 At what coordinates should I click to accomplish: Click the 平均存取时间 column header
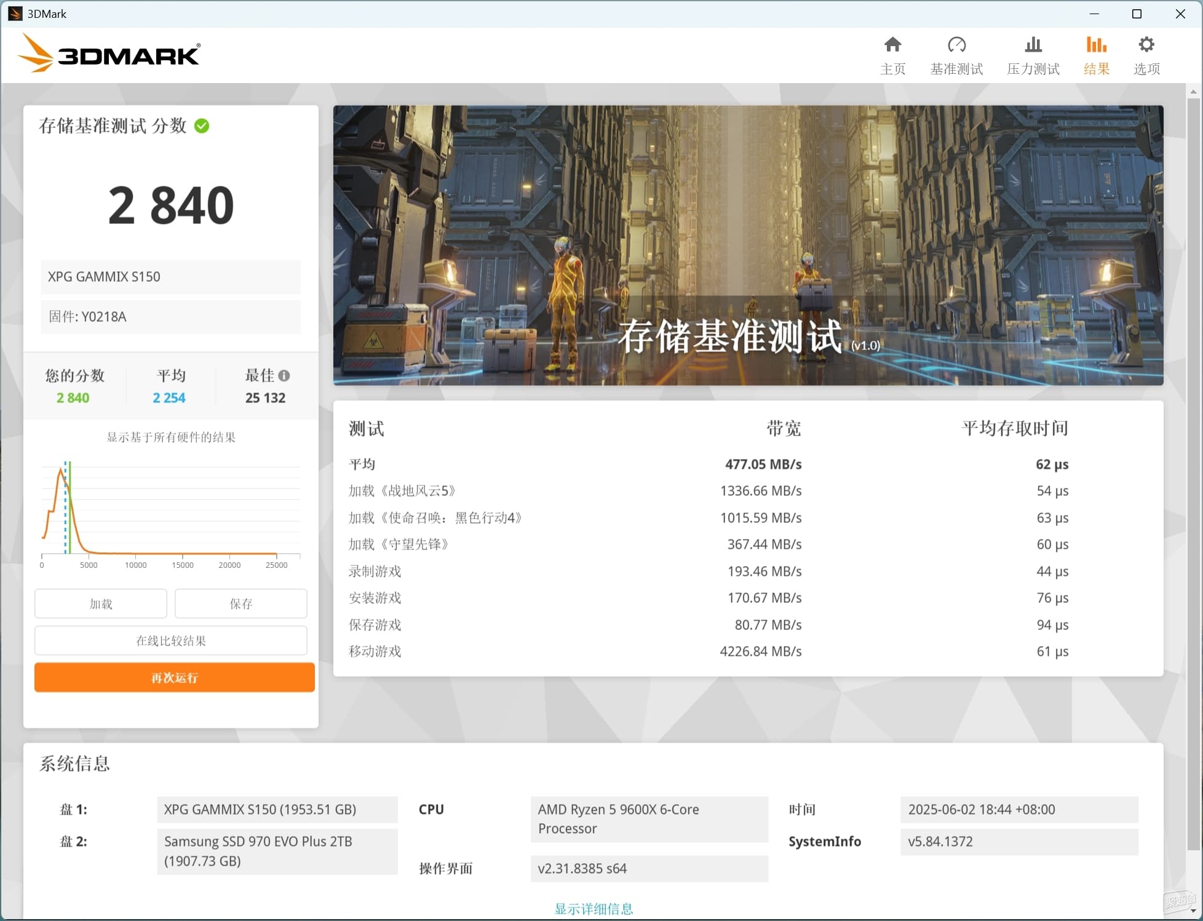(x=1015, y=428)
